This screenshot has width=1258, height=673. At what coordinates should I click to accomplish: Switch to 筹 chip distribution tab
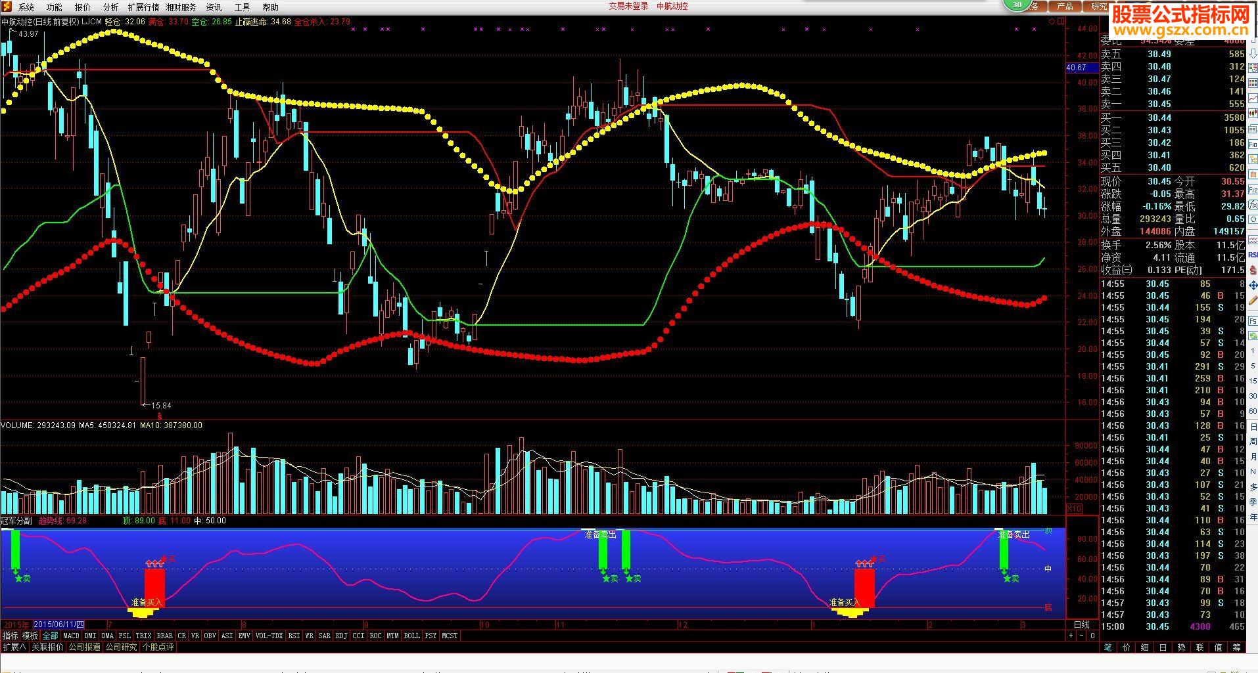[x=1237, y=647]
